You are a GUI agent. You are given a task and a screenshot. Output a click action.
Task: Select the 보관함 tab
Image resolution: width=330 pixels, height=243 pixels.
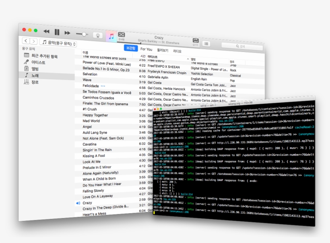tap(131, 48)
